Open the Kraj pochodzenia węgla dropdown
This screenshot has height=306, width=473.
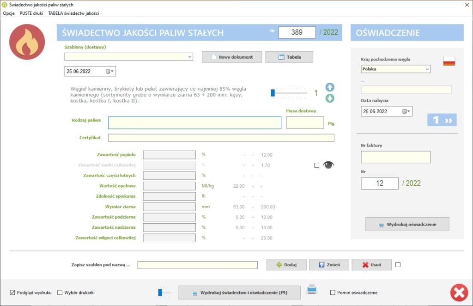427,69
